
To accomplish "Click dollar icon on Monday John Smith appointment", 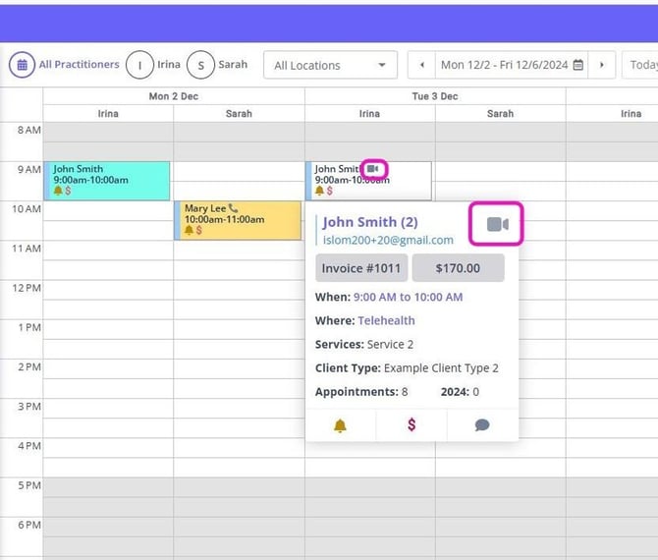I will pyautogui.click(x=68, y=191).
